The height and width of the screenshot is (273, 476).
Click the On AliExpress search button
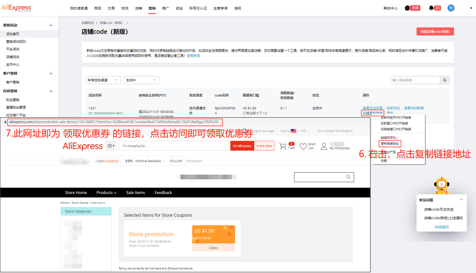(242, 146)
